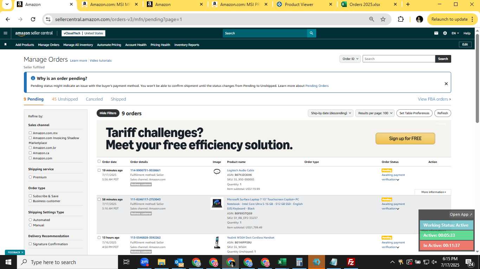This screenshot has width=480, height=269.
Task: Click the Hide Filters button
Action: click(108, 113)
